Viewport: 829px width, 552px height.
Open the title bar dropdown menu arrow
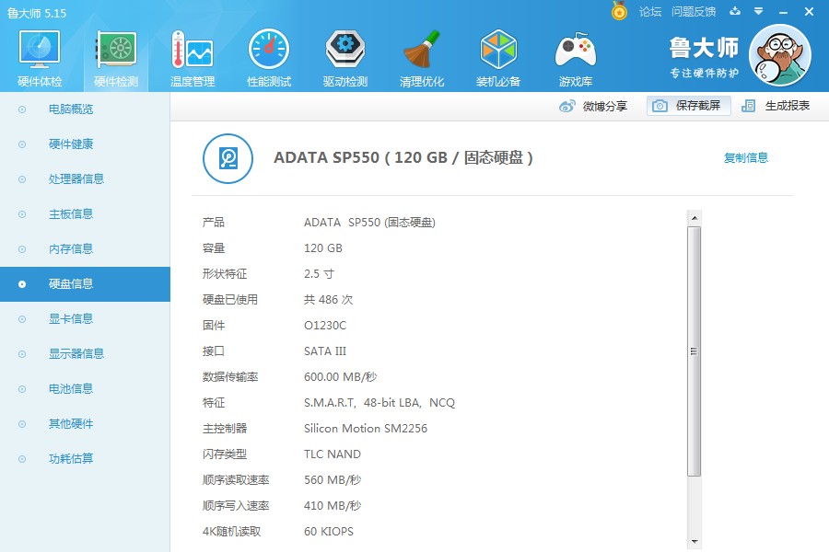coord(758,11)
